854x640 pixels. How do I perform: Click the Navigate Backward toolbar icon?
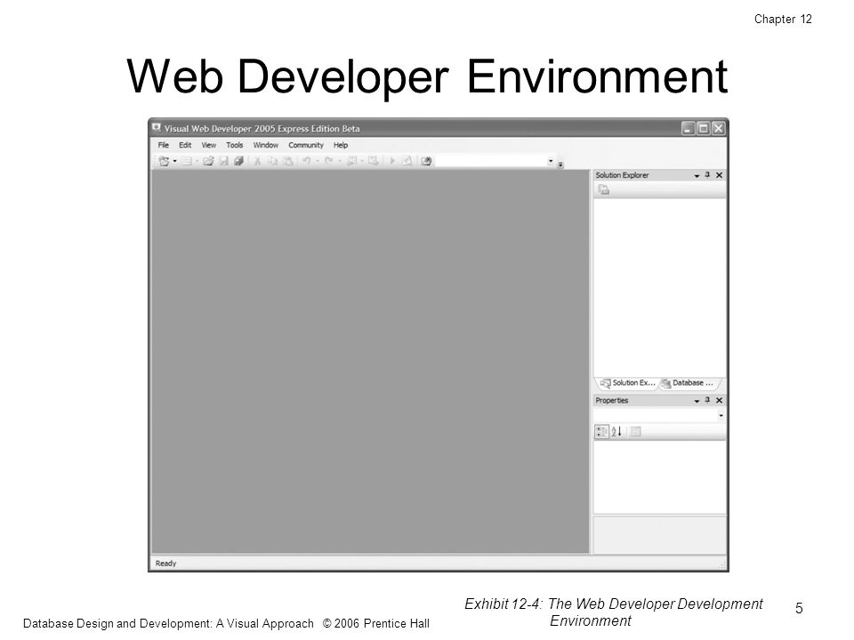(352, 161)
